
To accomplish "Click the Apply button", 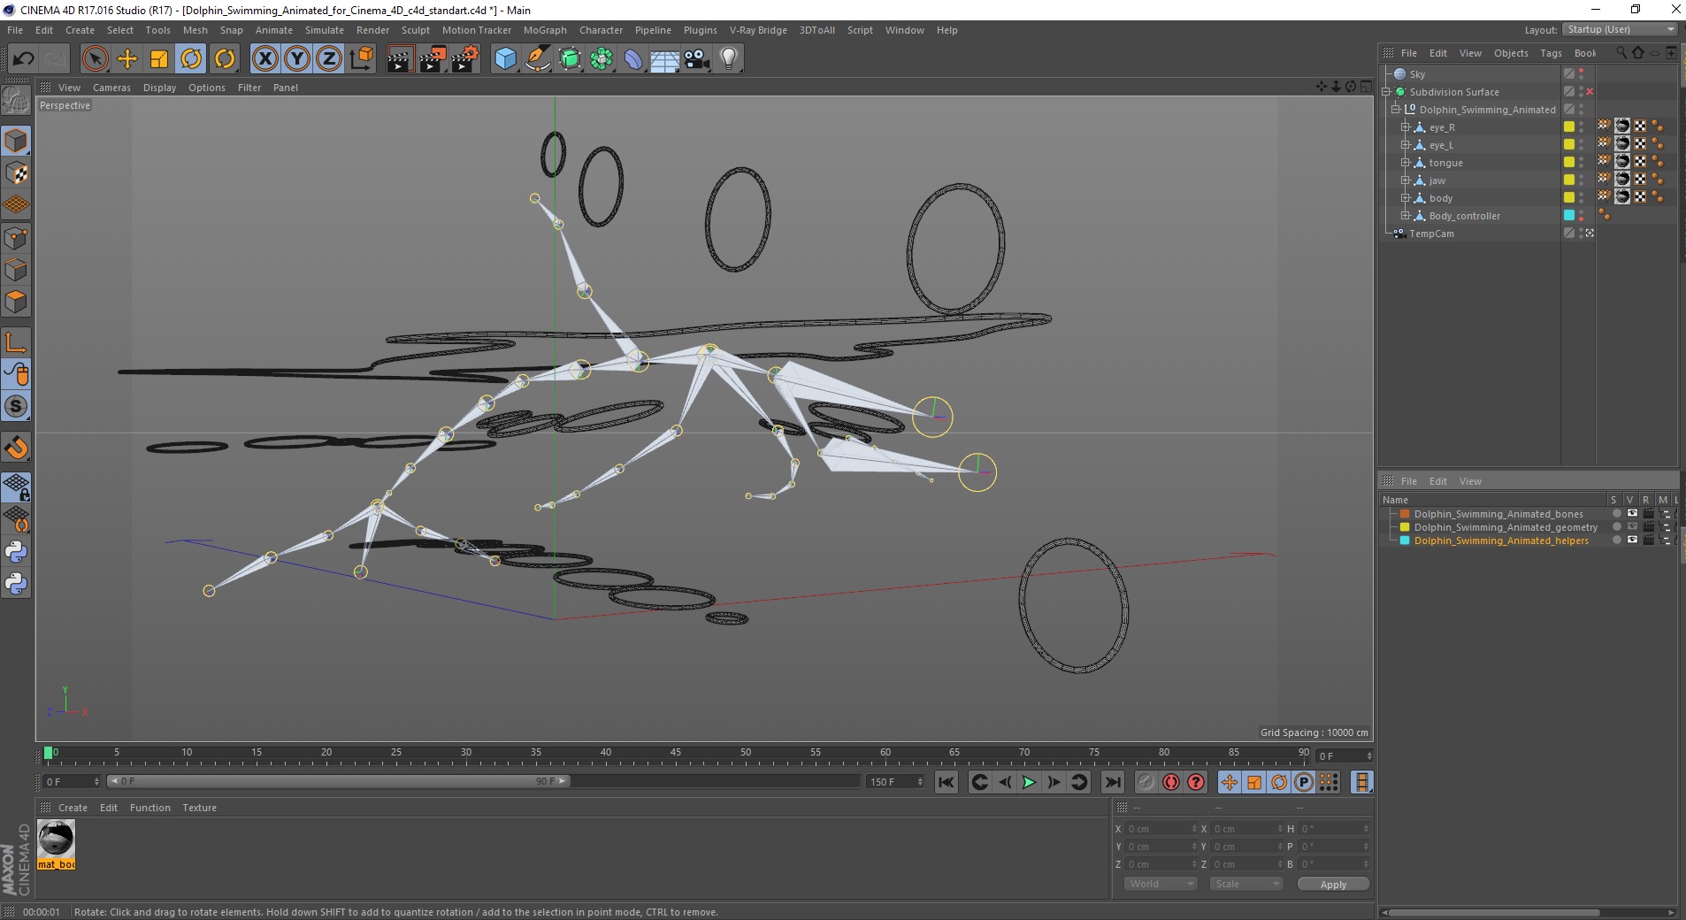I will tap(1333, 885).
